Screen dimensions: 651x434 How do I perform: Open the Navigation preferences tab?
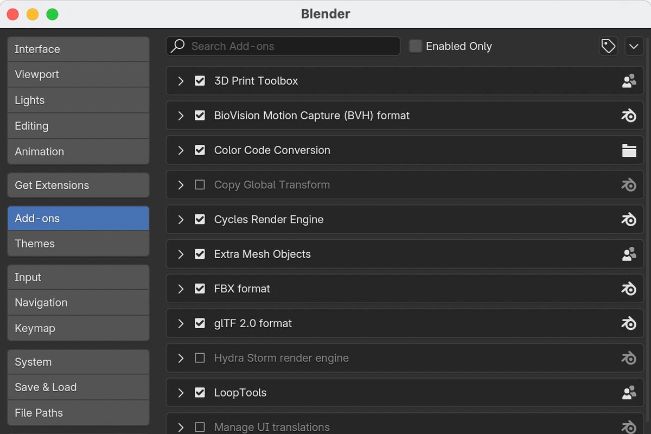pos(78,303)
